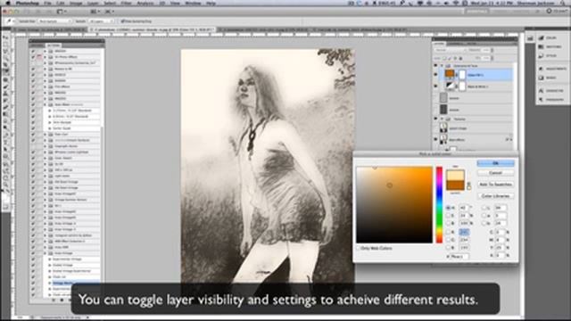
Task: Open the Screen Mode dropdown in the application bar
Action: [109, 12]
